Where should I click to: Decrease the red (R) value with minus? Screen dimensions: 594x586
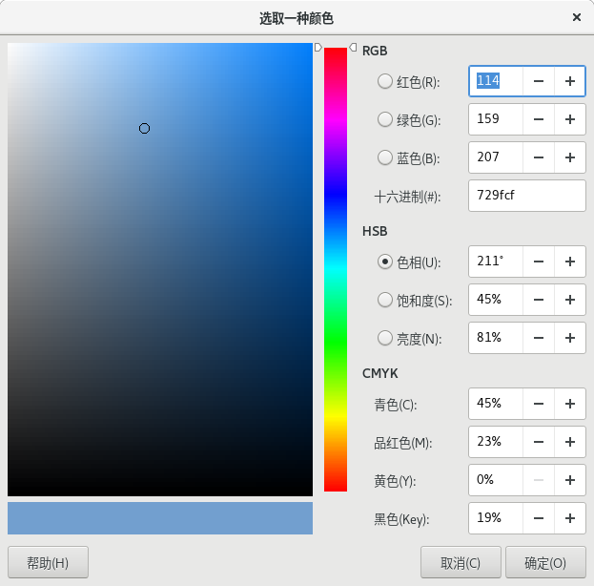pos(539,82)
